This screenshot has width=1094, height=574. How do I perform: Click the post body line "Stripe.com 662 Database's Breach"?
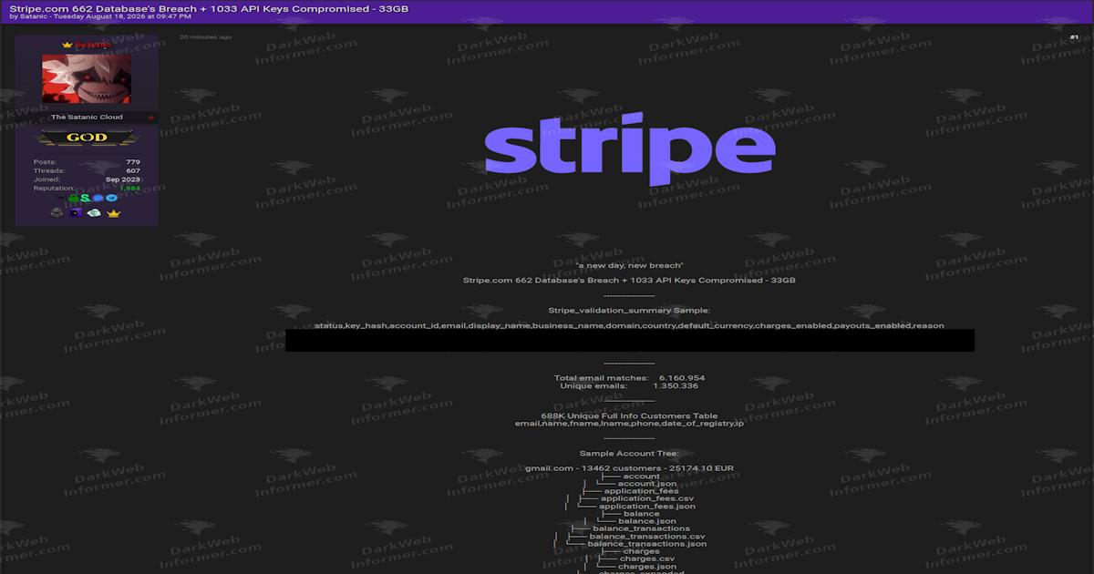pyautogui.click(x=629, y=281)
